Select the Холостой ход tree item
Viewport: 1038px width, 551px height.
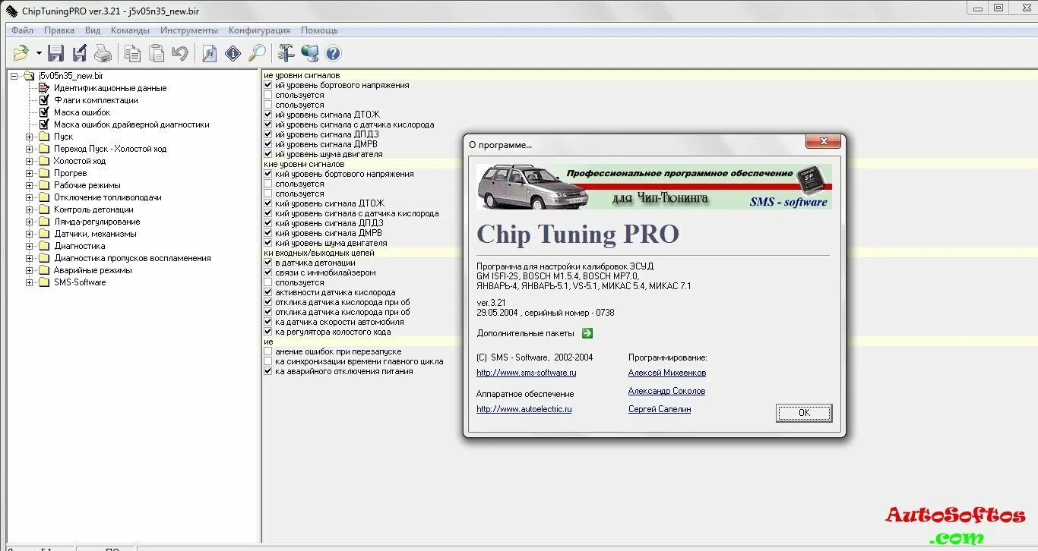(x=80, y=161)
